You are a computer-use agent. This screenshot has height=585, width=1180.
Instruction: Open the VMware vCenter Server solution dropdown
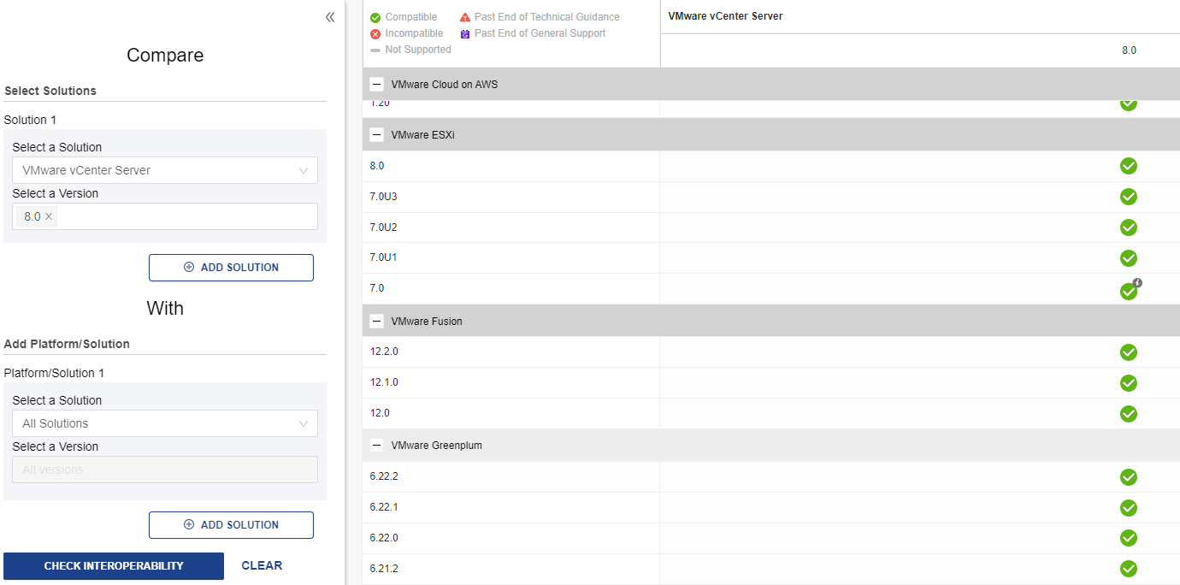[x=165, y=170]
